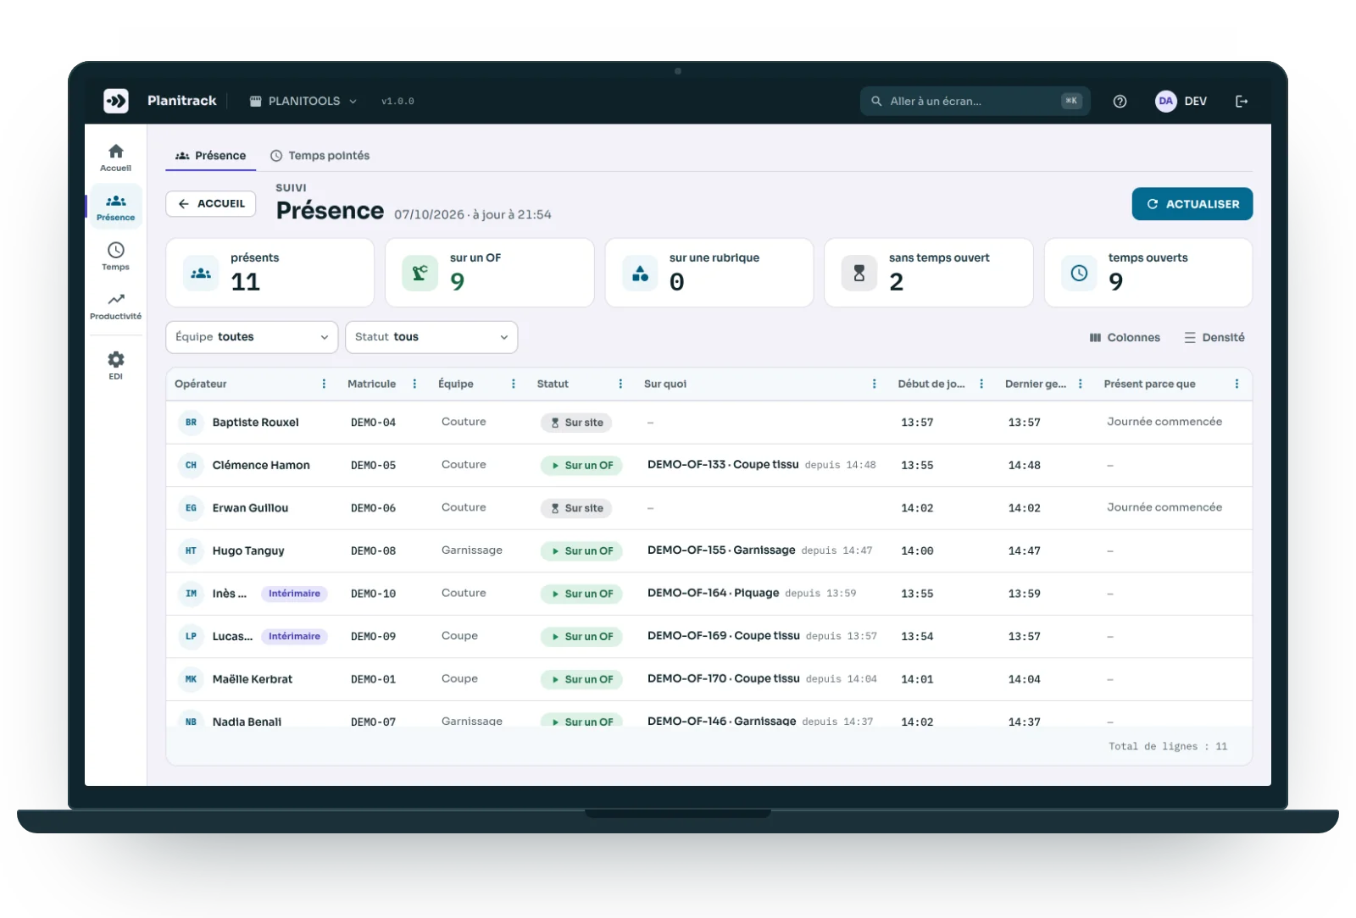Open the Équipe toutes filter dropdown
Viewport: 1356px width, 918px height.
point(252,337)
